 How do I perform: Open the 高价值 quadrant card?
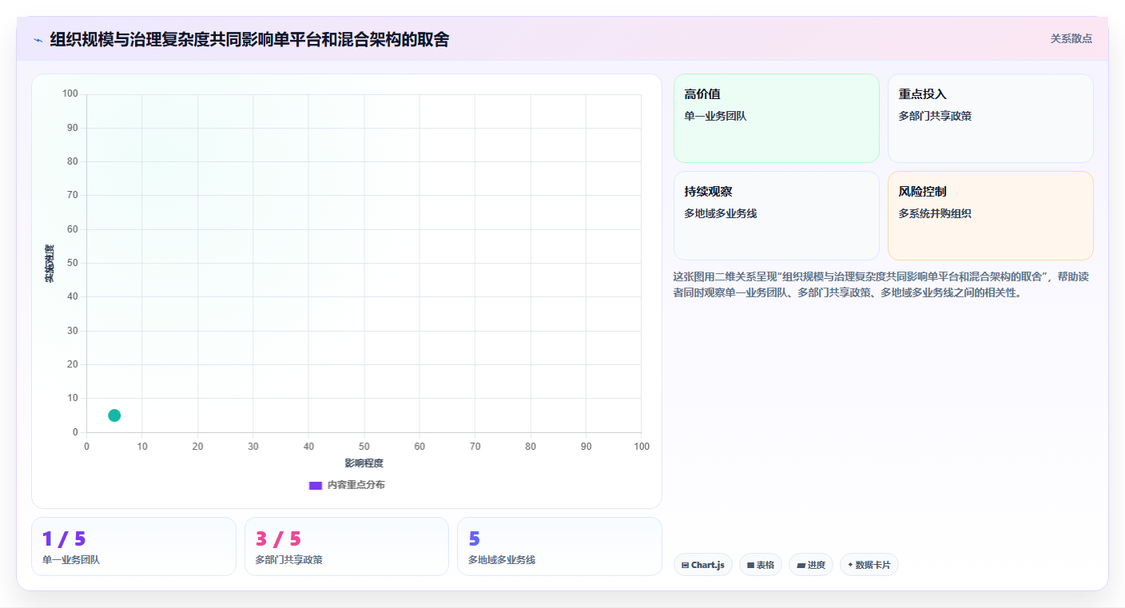(x=776, y=118)
